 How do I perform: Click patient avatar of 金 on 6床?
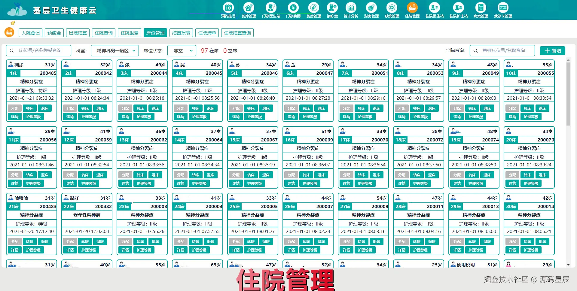[x=287, y=64]
